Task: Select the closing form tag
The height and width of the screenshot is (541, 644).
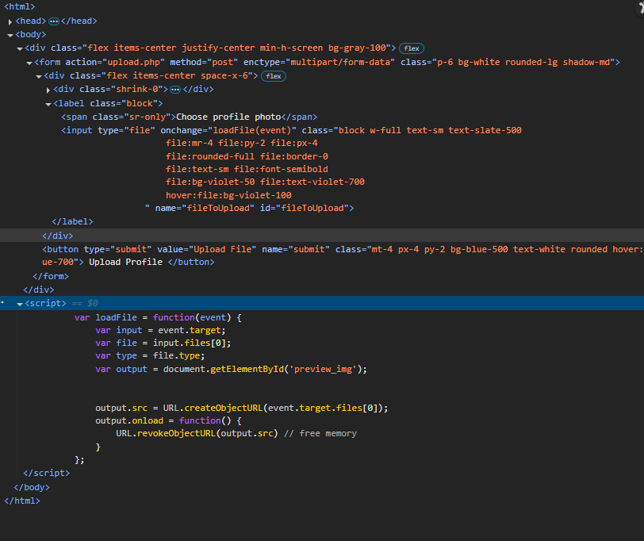Action: point(51,276)
